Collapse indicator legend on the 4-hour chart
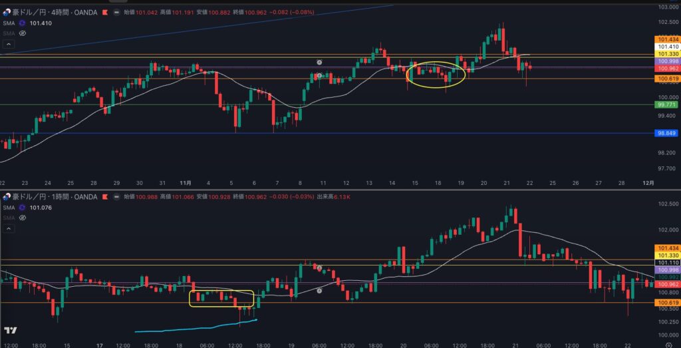This screenshot has width=681, height=348. pos(9,44)
